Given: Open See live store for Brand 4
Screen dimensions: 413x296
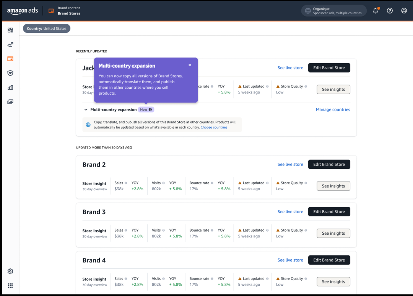Looking at the screenshot, I should pos(290,260).
